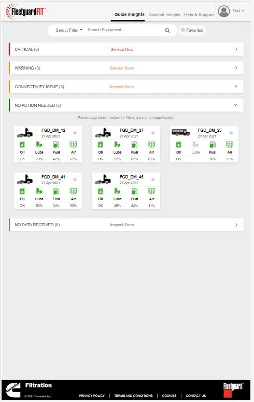Toggle favorite star on FGD_DM_45
The image size is (254, 402).
click(153, 179)
